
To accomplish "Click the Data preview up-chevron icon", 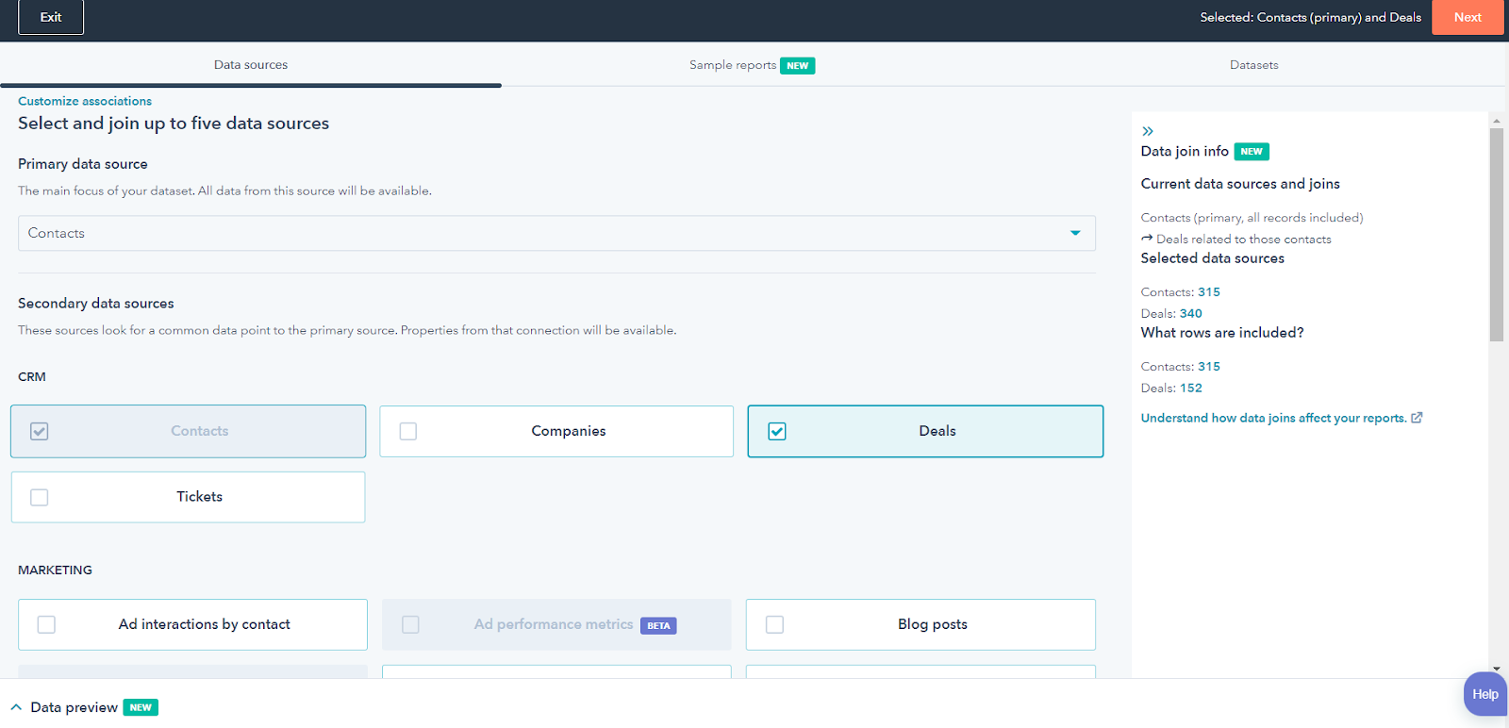I will click(16, 707).
